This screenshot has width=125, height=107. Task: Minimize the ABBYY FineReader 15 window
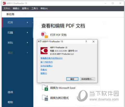click(105, 3)
